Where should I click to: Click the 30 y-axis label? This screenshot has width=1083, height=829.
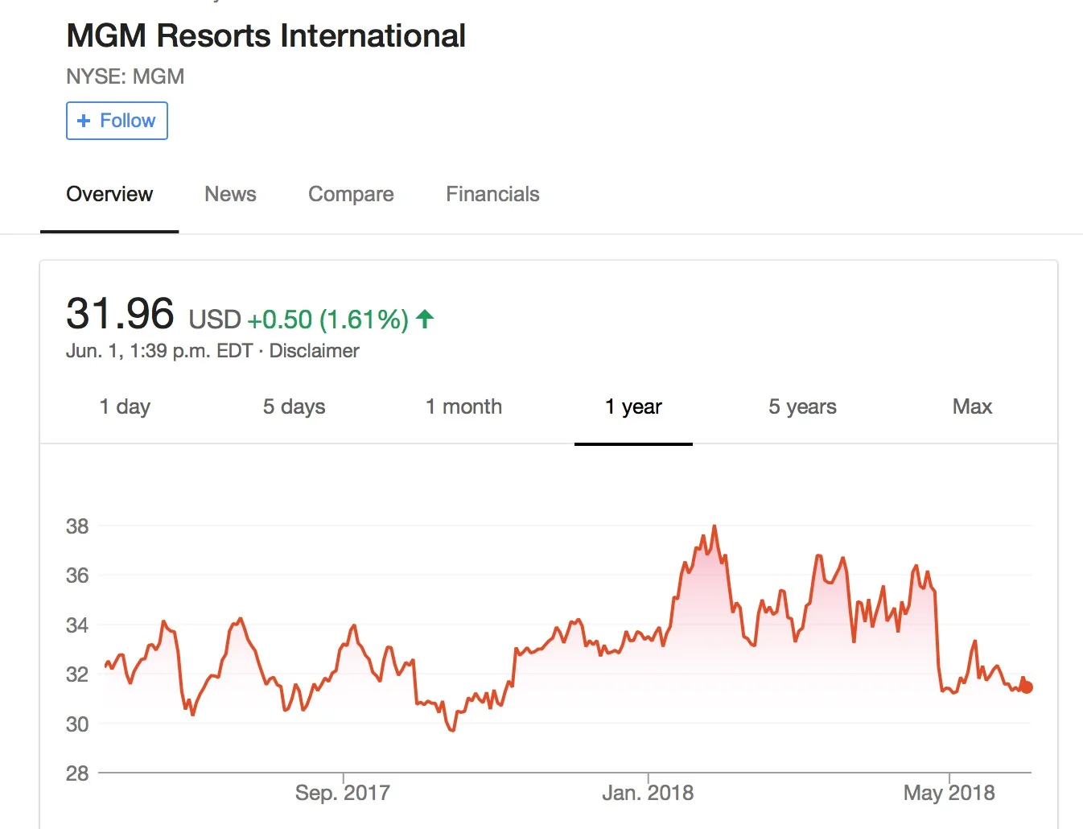pos(77,724)
